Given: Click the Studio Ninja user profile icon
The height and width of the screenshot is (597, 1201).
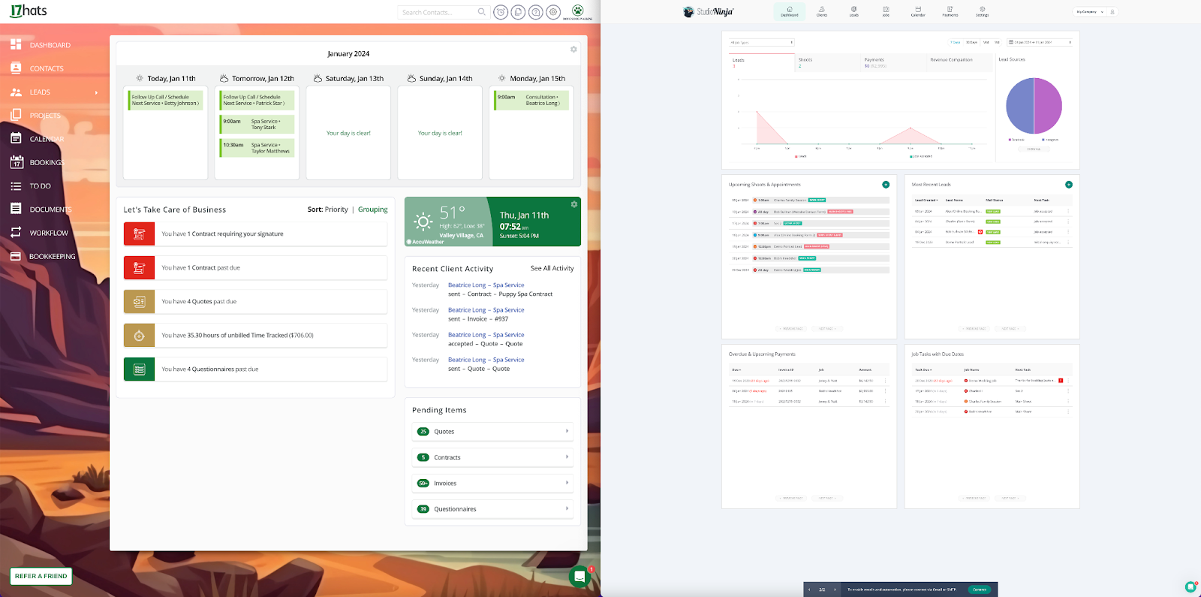Looking at the screenshot, I should click(1112, 12).
